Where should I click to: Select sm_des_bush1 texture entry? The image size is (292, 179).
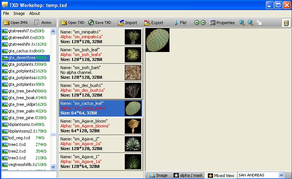pyautogui.click(x=101, y=90)
